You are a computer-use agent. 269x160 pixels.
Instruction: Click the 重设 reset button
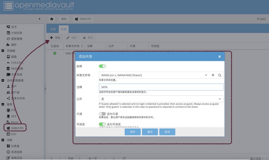(x=150, y=132)
